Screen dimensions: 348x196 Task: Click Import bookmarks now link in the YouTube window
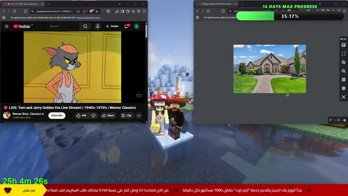88,18
